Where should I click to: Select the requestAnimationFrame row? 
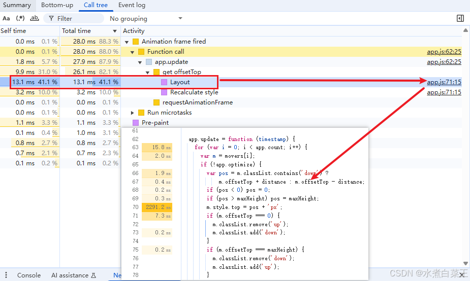pyautogui.click(x=231, y=102)
